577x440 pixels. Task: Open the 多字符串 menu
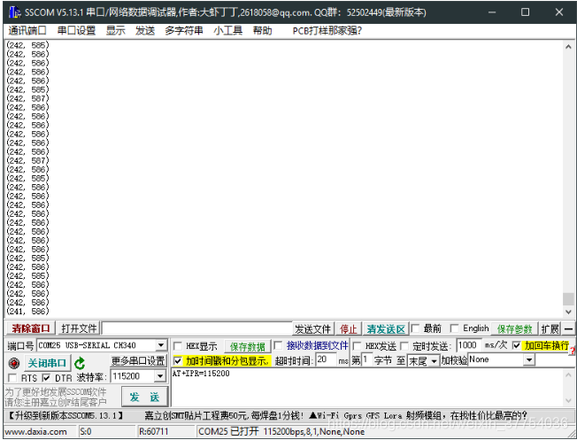pos(183,31)
